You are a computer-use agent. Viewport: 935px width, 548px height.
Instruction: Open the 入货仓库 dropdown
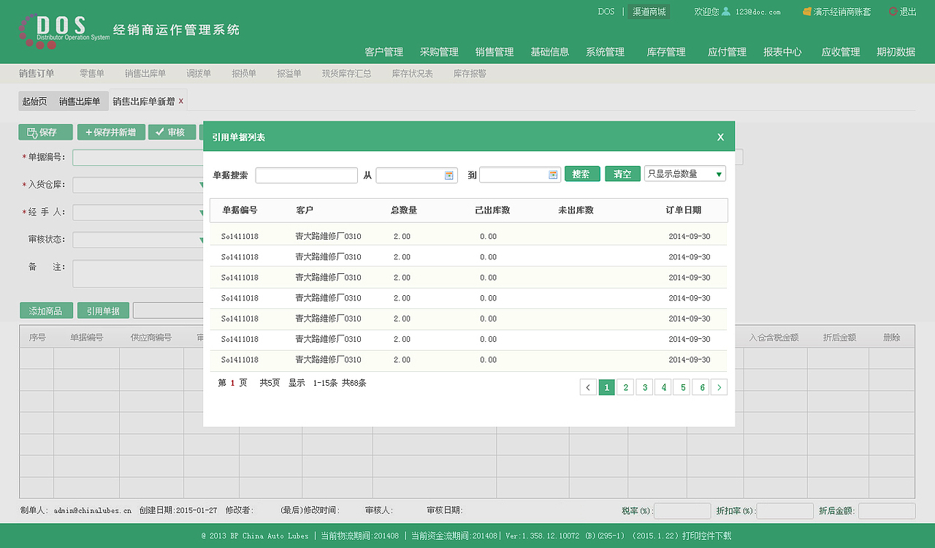pyautogui.click(x=201, y=185)
